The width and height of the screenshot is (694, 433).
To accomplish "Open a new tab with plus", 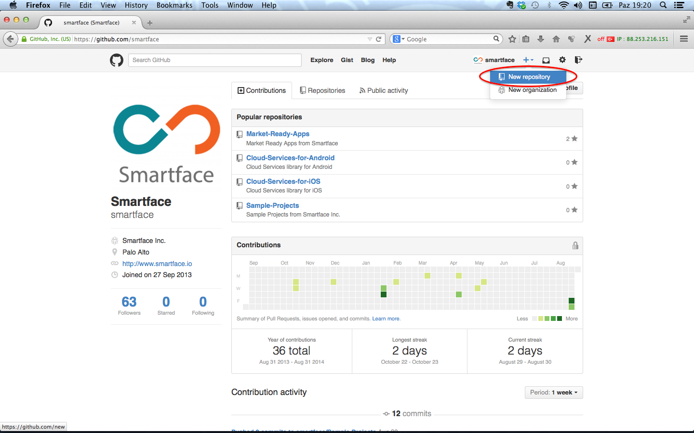I will [x=150, y=23].
